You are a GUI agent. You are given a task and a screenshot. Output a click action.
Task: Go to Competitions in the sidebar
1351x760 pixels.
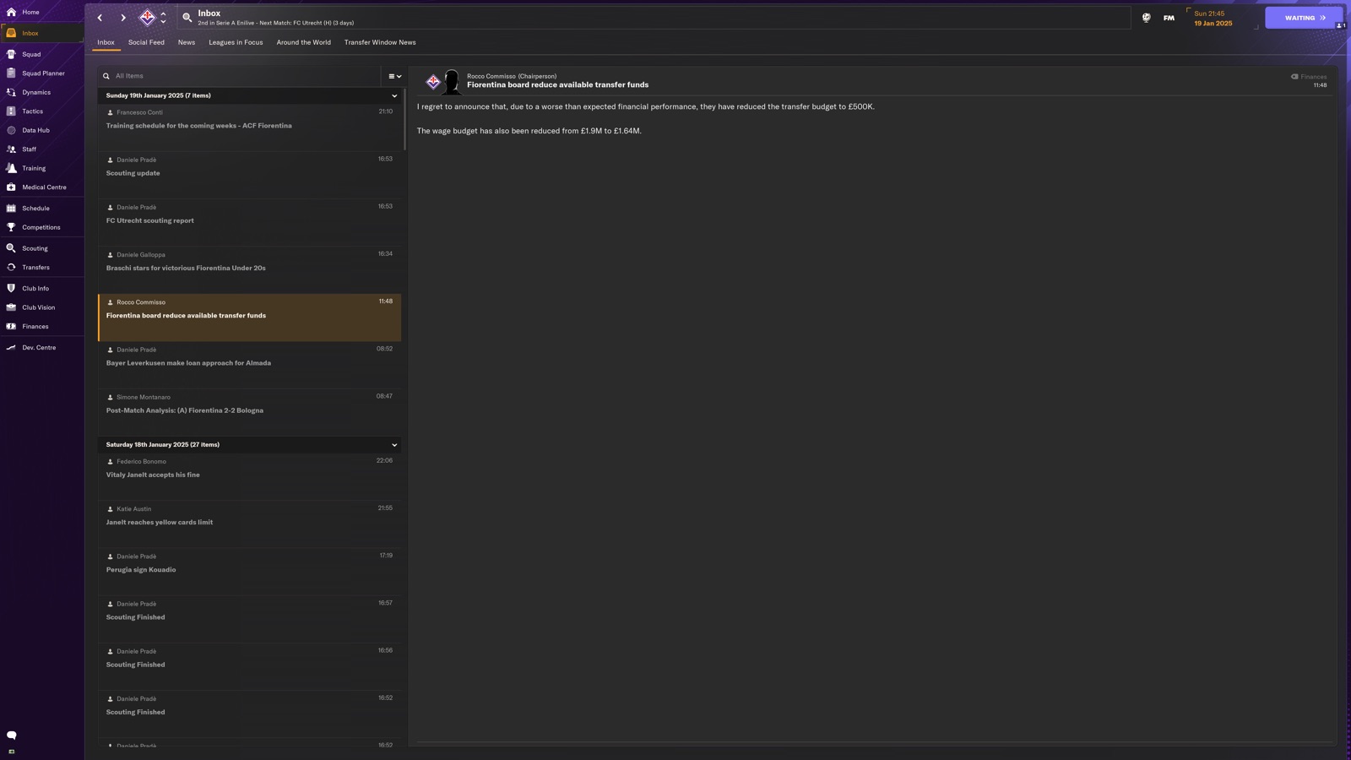(x=42, y=227)
